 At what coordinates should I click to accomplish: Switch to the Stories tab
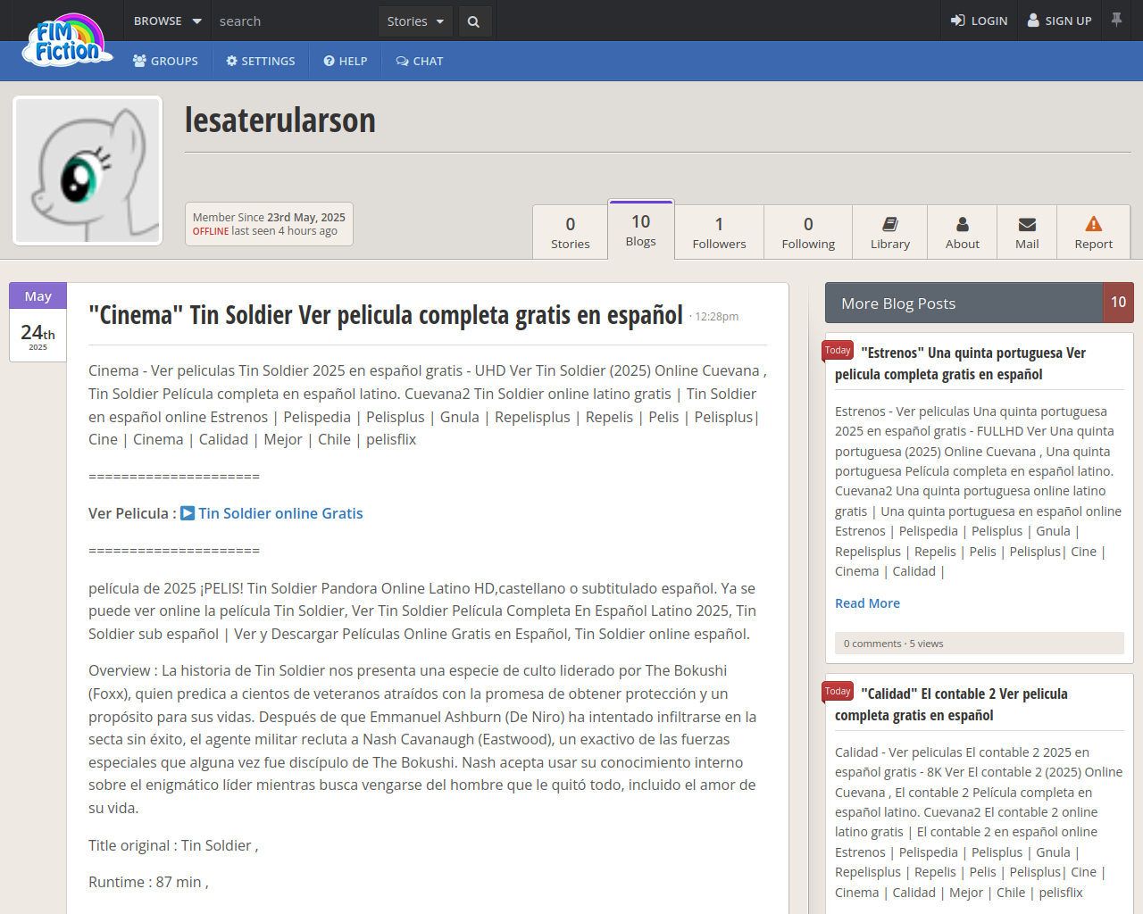click(571, 232)
